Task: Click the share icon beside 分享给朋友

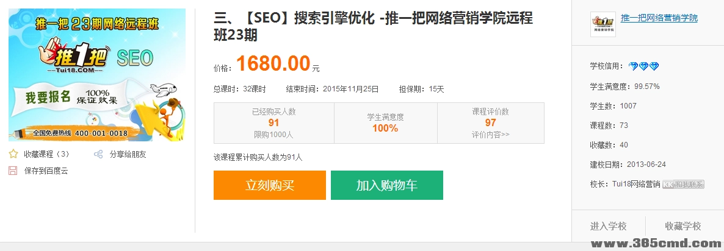Action: tap(98, 154)
